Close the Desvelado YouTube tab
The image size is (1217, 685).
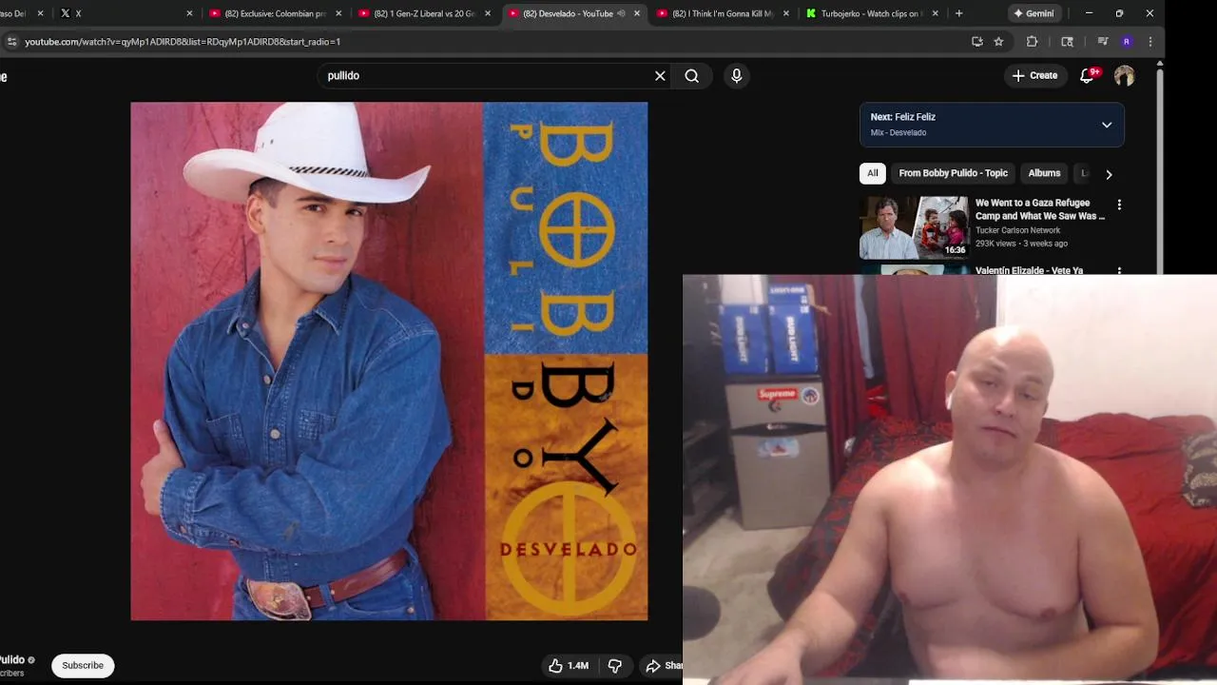(637, 13)
